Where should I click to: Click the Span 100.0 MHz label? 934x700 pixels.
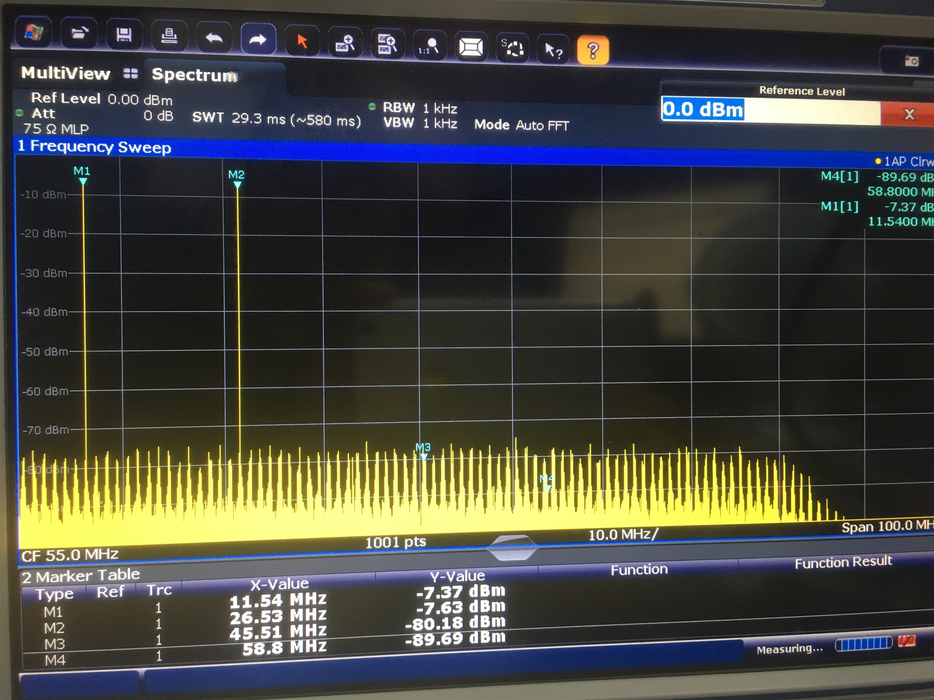click(888, 526)
